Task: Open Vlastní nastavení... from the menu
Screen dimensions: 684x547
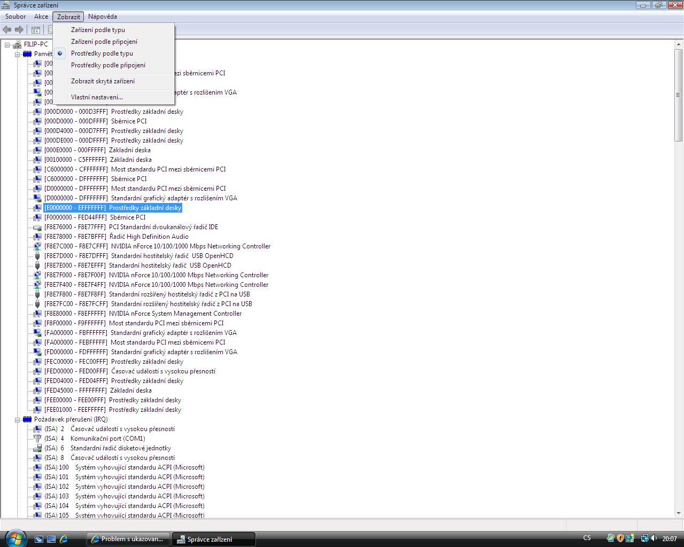Action: pyautogui.click(x=114, y=97)
